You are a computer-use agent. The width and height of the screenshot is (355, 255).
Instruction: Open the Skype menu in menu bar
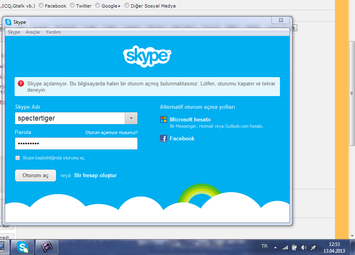(x=14, y=32)
